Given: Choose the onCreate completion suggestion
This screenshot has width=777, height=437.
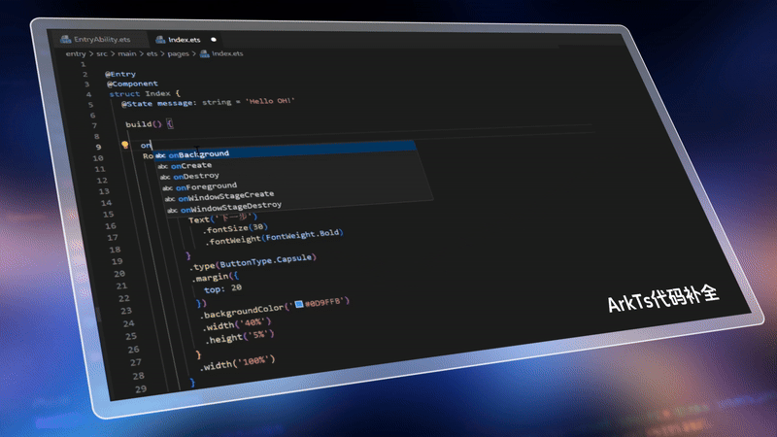Looking at the screenshot, I should [191, 165].
